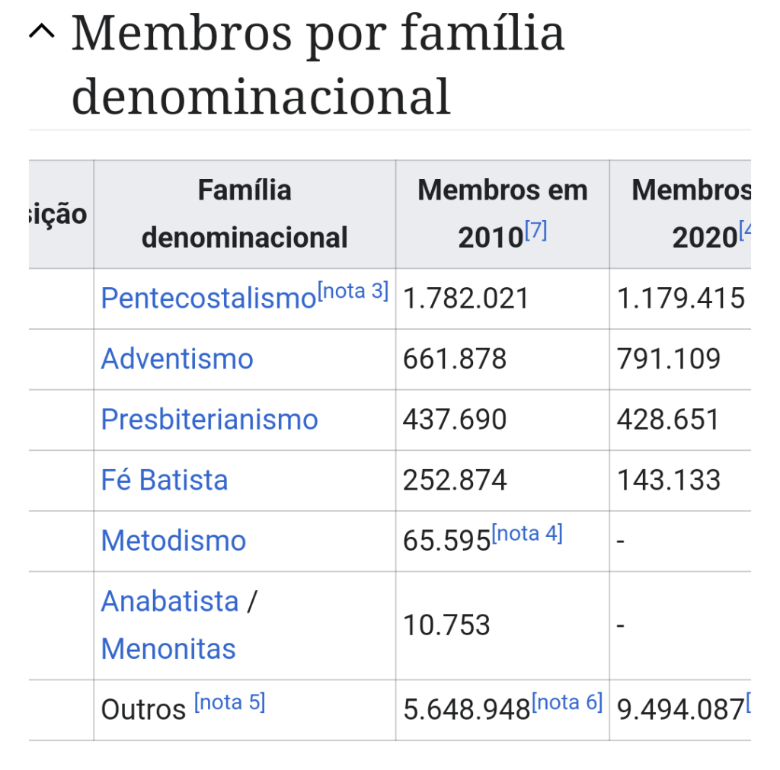
Task: Click the Família denominacional column header
Action: pyautogui.click(x=245, y=214)
